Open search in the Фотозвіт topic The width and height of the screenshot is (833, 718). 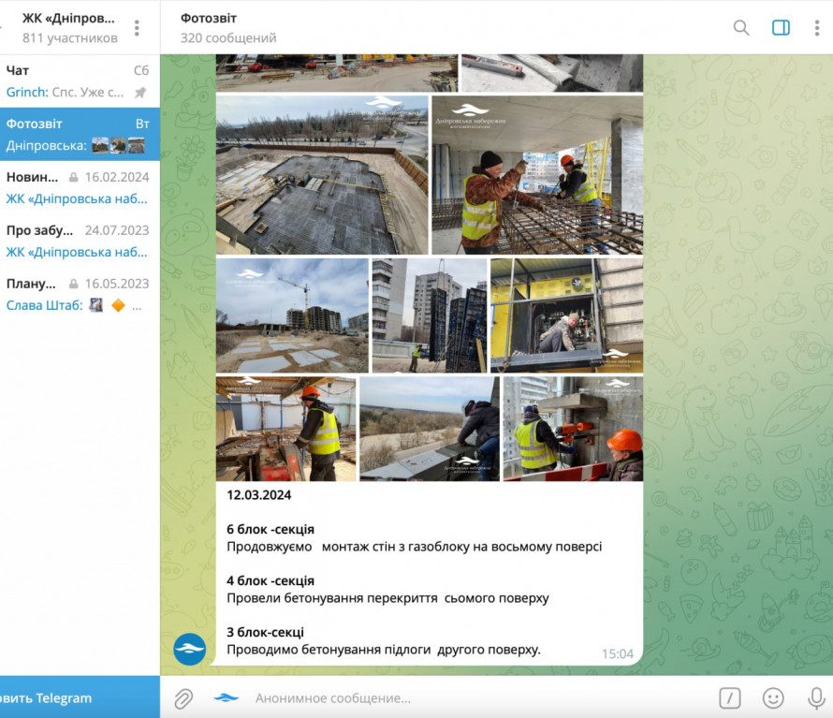pos(741,28)
